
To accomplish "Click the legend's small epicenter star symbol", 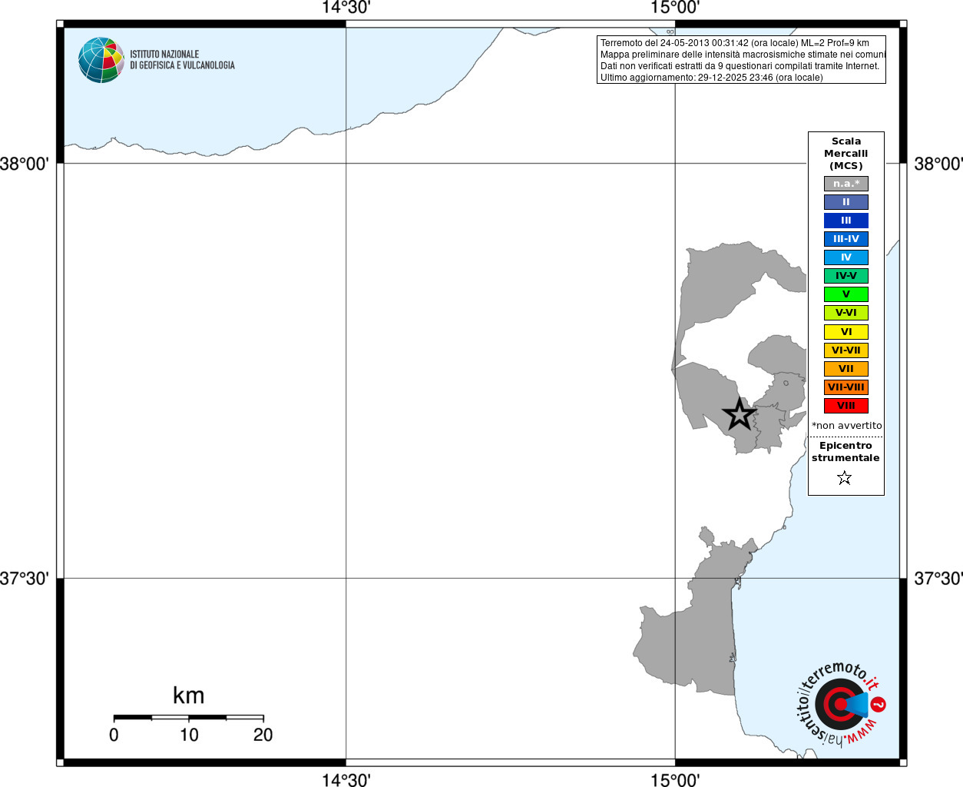I will click(845, 478).
